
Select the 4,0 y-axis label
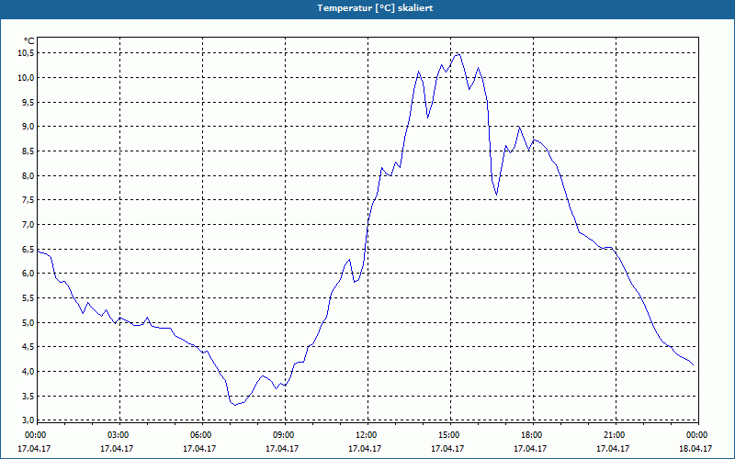click(x=28, y=372)
